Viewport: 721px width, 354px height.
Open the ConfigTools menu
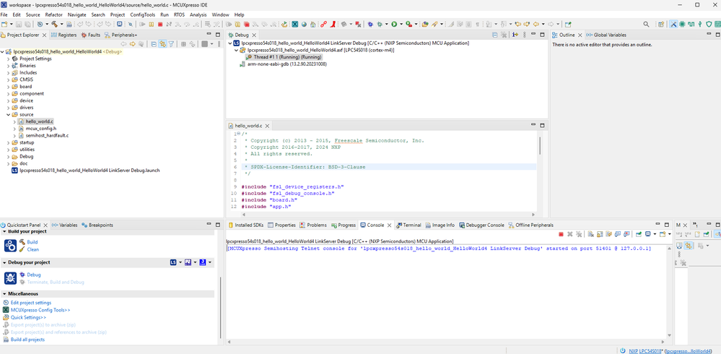point(142,14)
